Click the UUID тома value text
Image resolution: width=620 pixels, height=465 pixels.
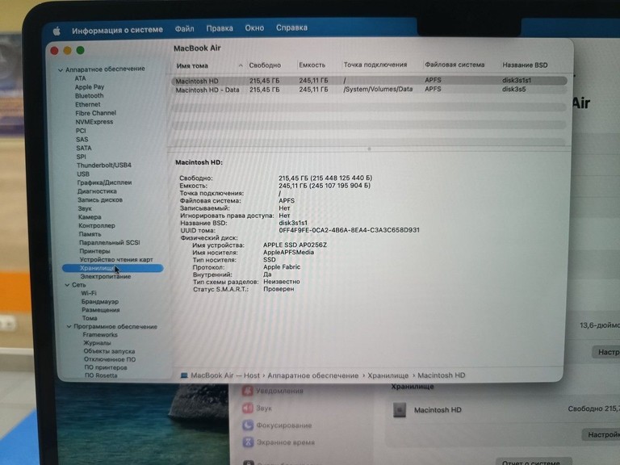(349, 230)
